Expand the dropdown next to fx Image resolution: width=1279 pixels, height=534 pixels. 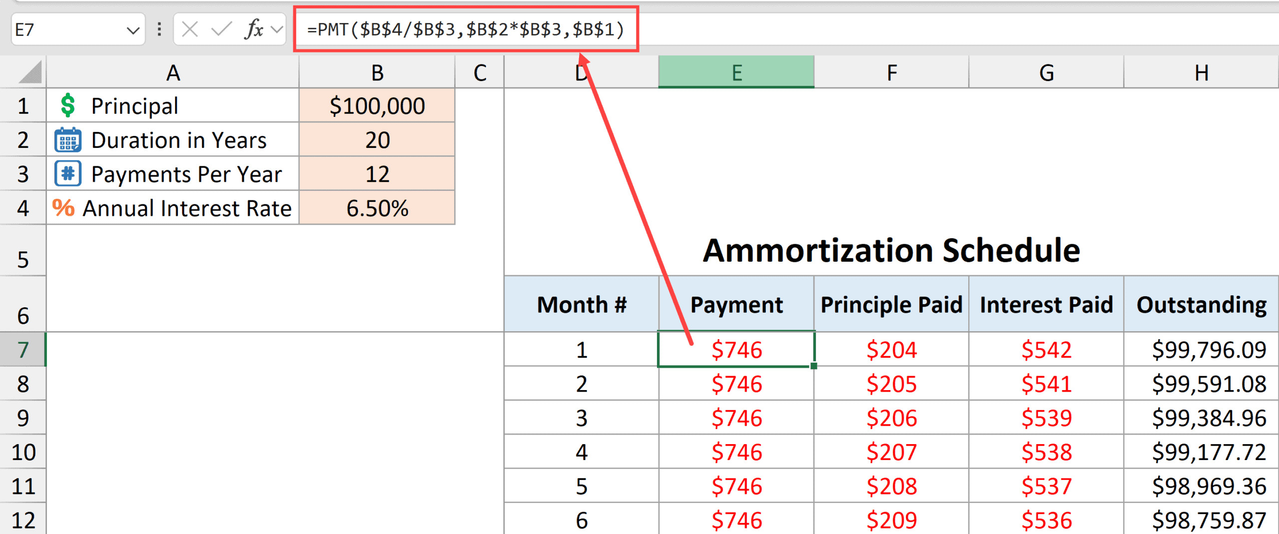pyautogui.click(x=277, y=29)
